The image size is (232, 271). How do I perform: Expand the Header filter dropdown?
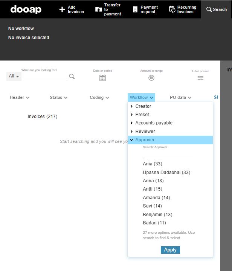20,97
